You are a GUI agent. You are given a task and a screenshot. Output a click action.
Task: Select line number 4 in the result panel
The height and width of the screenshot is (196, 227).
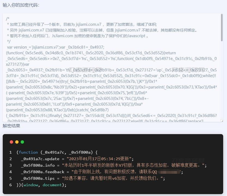[10, 172]
